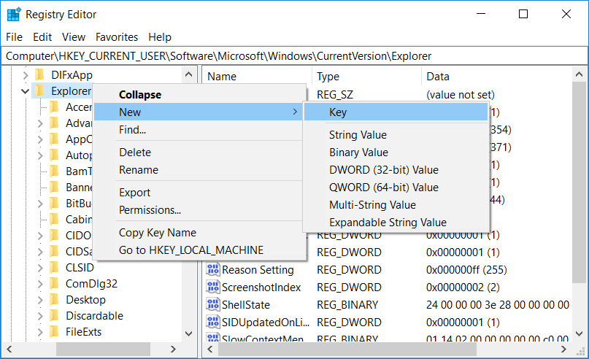Expand the Discardable key arrow

click(40, 316)
